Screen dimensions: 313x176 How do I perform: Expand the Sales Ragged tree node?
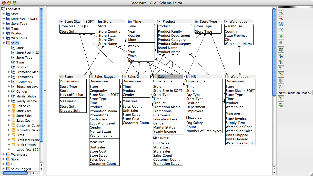click(4, 169)
